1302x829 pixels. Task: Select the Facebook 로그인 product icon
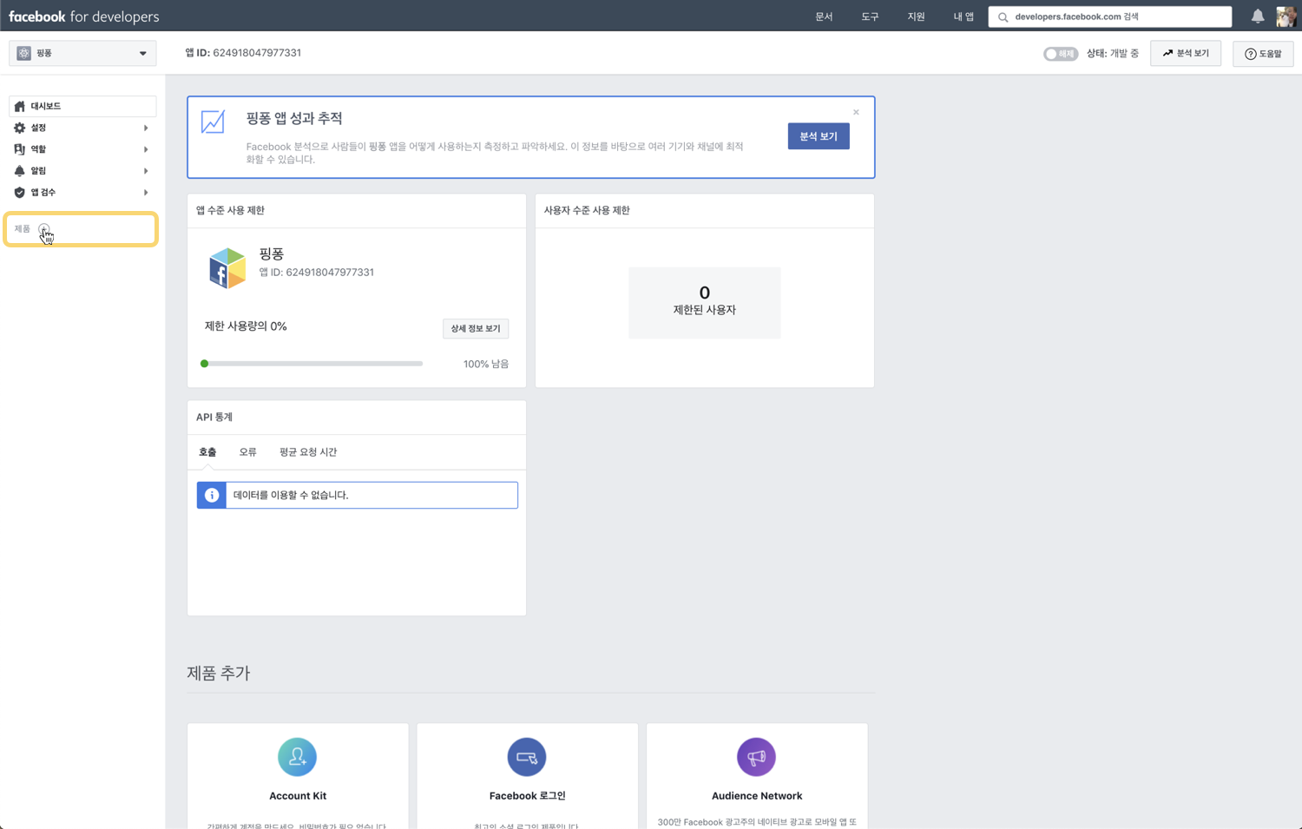coord(527,757)
